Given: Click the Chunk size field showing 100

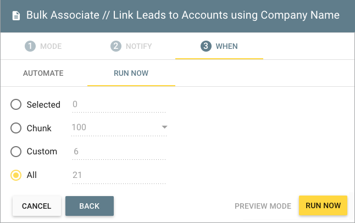Looking at the screenshot, I should [113, 128].
